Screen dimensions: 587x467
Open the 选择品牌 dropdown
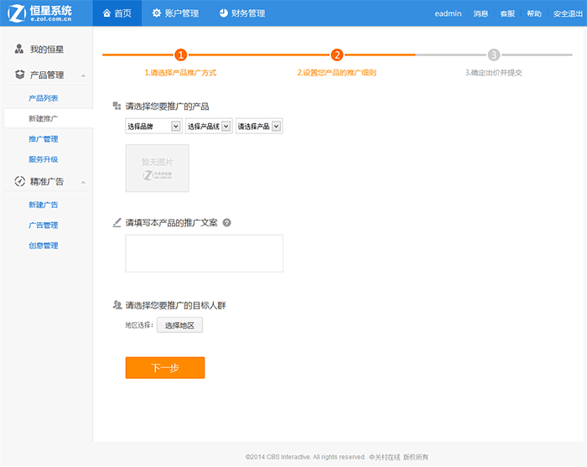[x=153, y=127]
